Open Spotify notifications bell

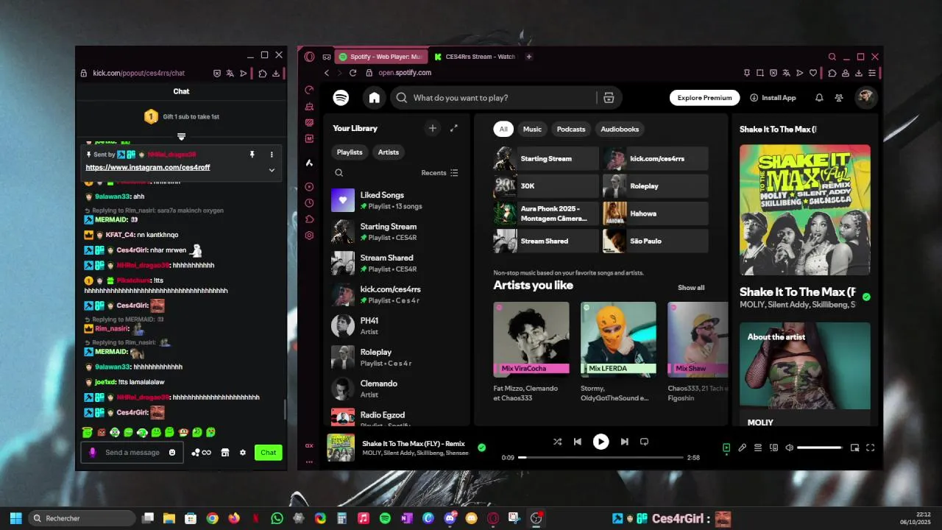pyautogui.click(x=819, y=97)
